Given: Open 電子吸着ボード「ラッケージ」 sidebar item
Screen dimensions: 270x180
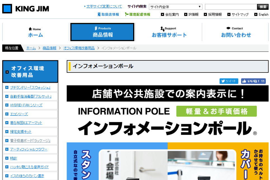Looking at the screenshot, I should pyautogui.click(x=30, y=140).
